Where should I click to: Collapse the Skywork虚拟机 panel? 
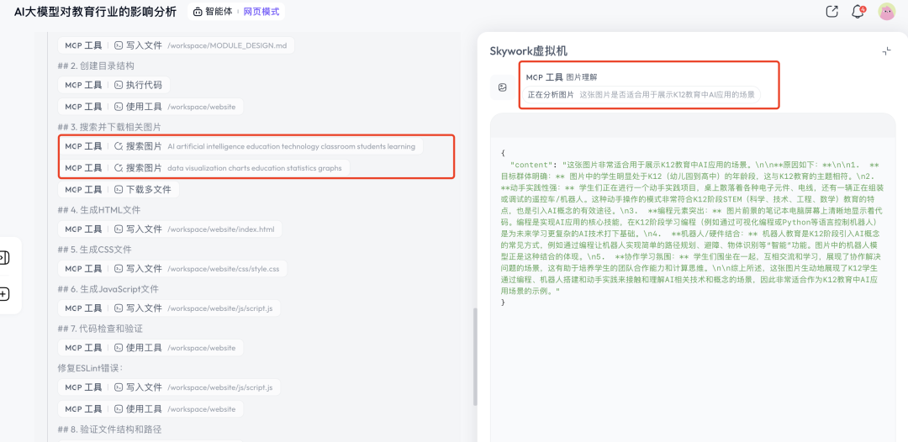(886, 51)
